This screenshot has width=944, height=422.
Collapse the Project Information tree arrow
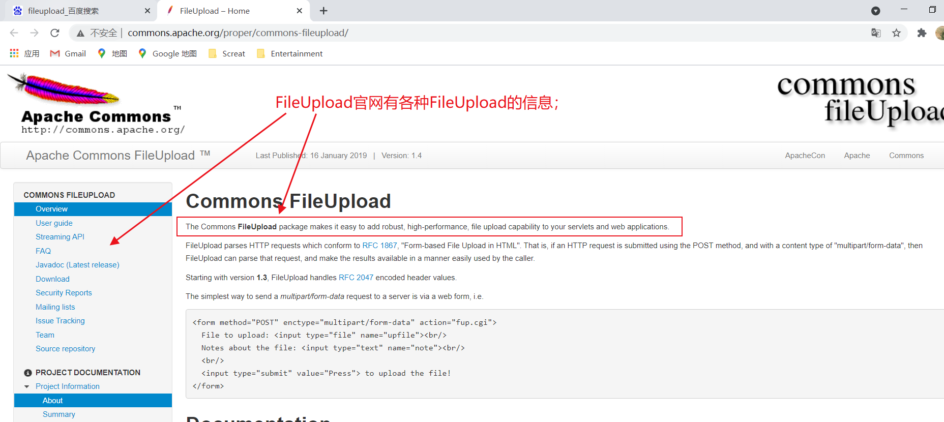[x=27, y=386]
